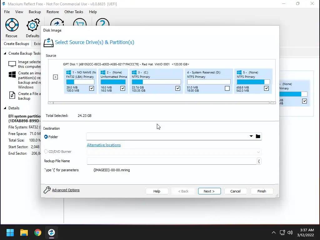Toggle partition checkbox in the background window

[304, 101]
